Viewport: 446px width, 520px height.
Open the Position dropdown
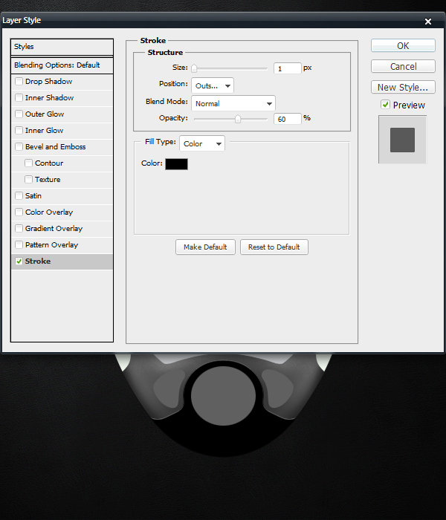point(213,85)
